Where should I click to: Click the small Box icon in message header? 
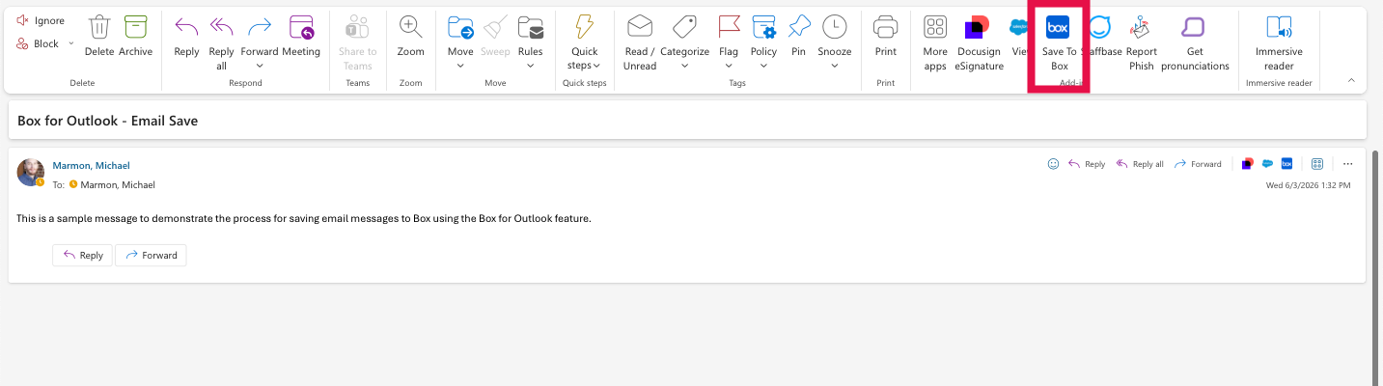[1286, 164]
